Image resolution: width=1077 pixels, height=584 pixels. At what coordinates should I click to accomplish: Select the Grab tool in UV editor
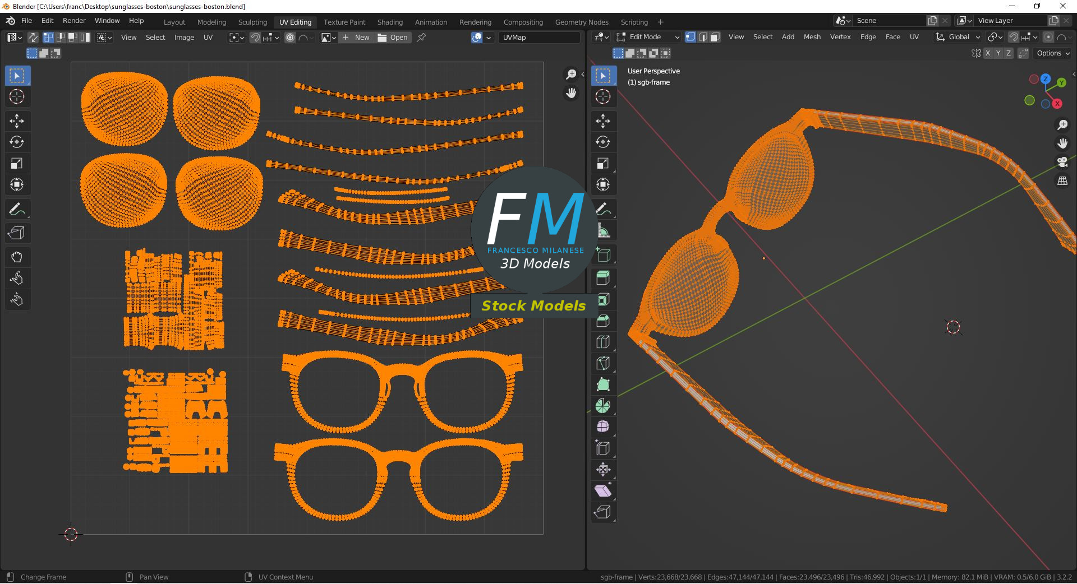17,257
